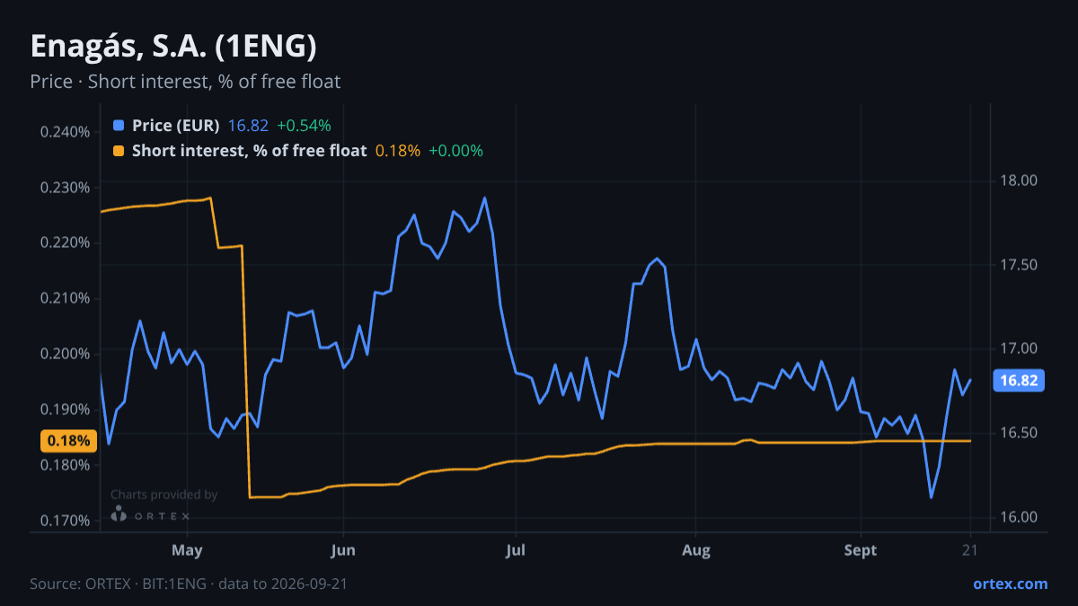Click the 0.200% left axis label

coord(66,354)
